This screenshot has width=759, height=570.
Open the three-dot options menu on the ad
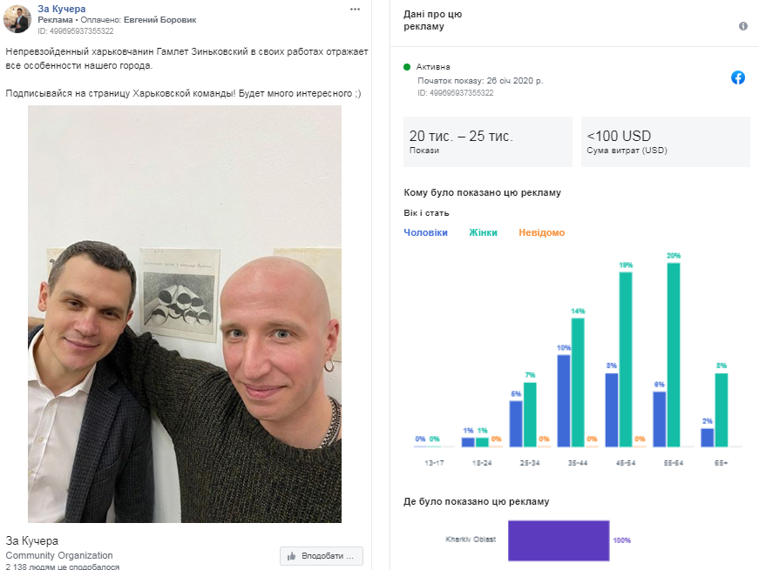[x=355, y=10]
